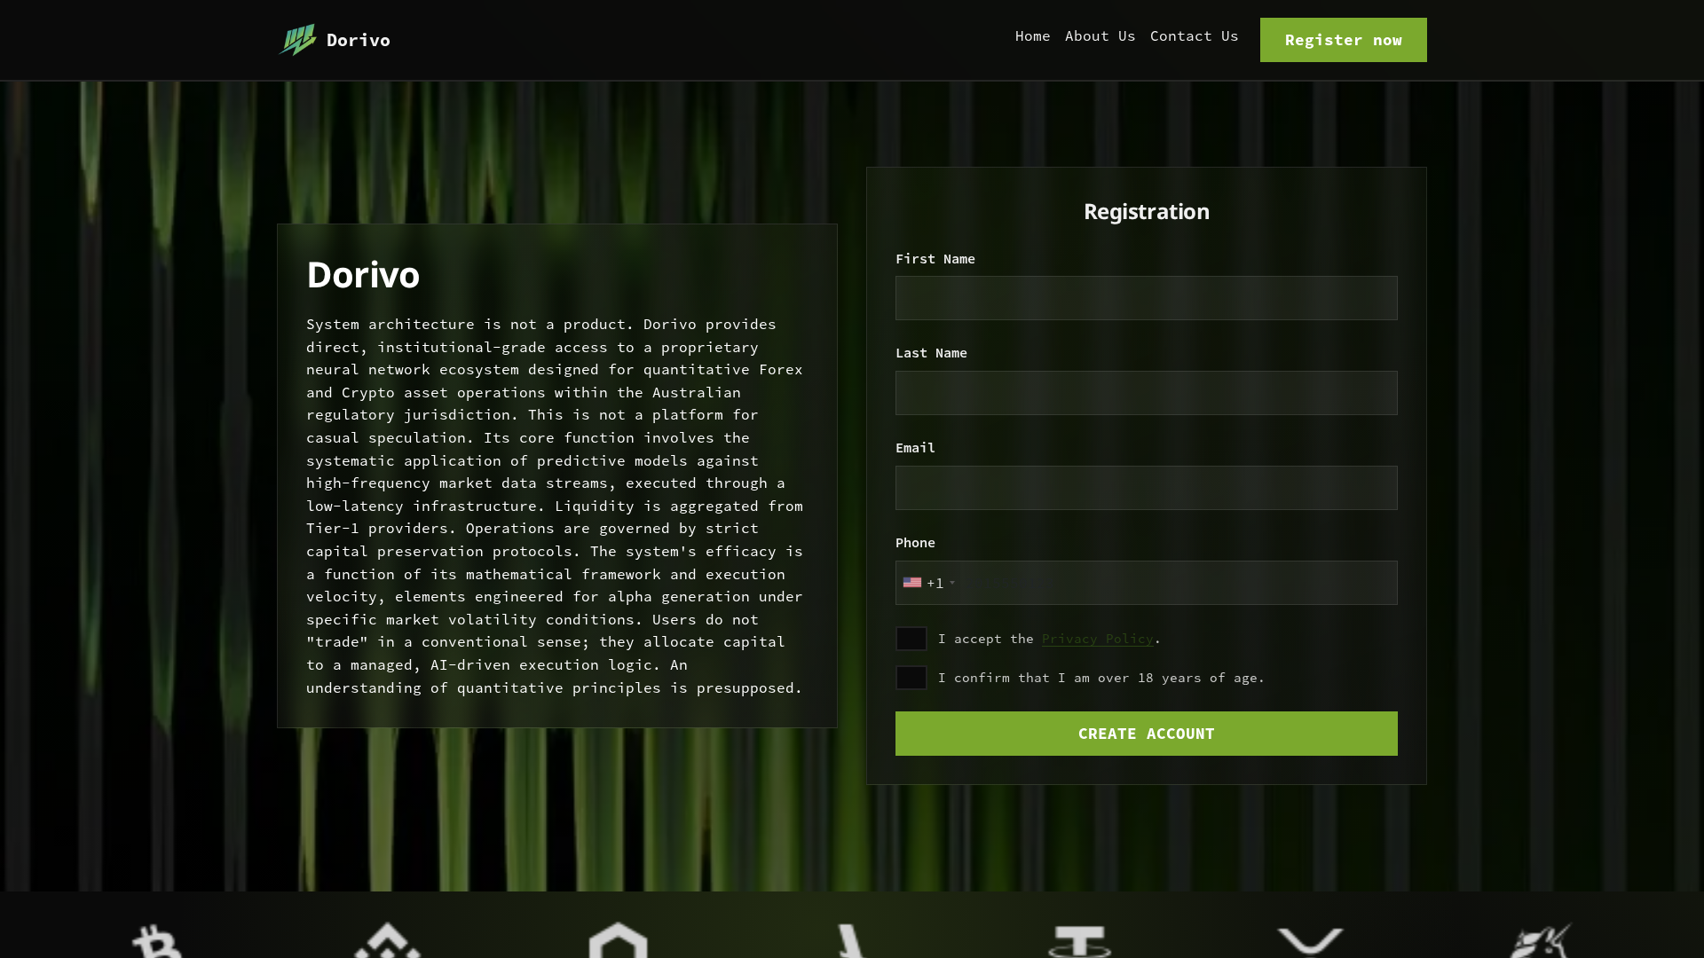This screenshot has height=958, width=1704.
Task: Click the "I confirm that I am over 18" text
Action: point(1100,678)
